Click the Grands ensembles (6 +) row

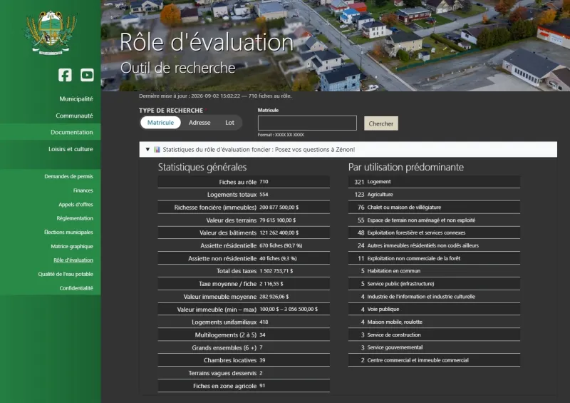pos(244,347)
